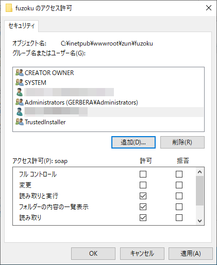Apply changes with 適用(A) button
217x265 pixels.
pyautogui.click(x=191, y=254)
